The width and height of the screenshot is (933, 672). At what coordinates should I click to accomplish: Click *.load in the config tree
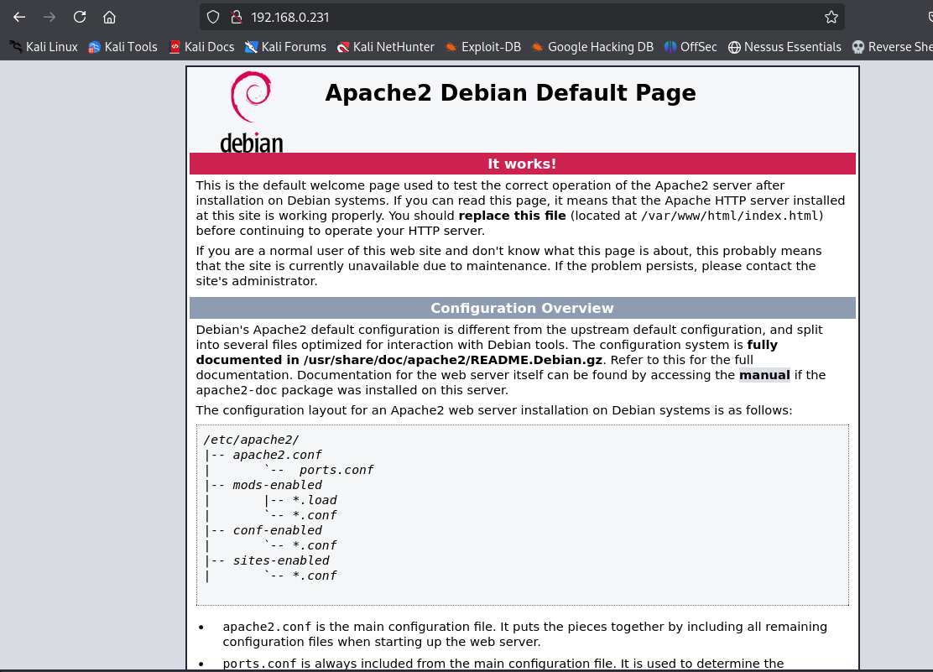pos(314,500)
